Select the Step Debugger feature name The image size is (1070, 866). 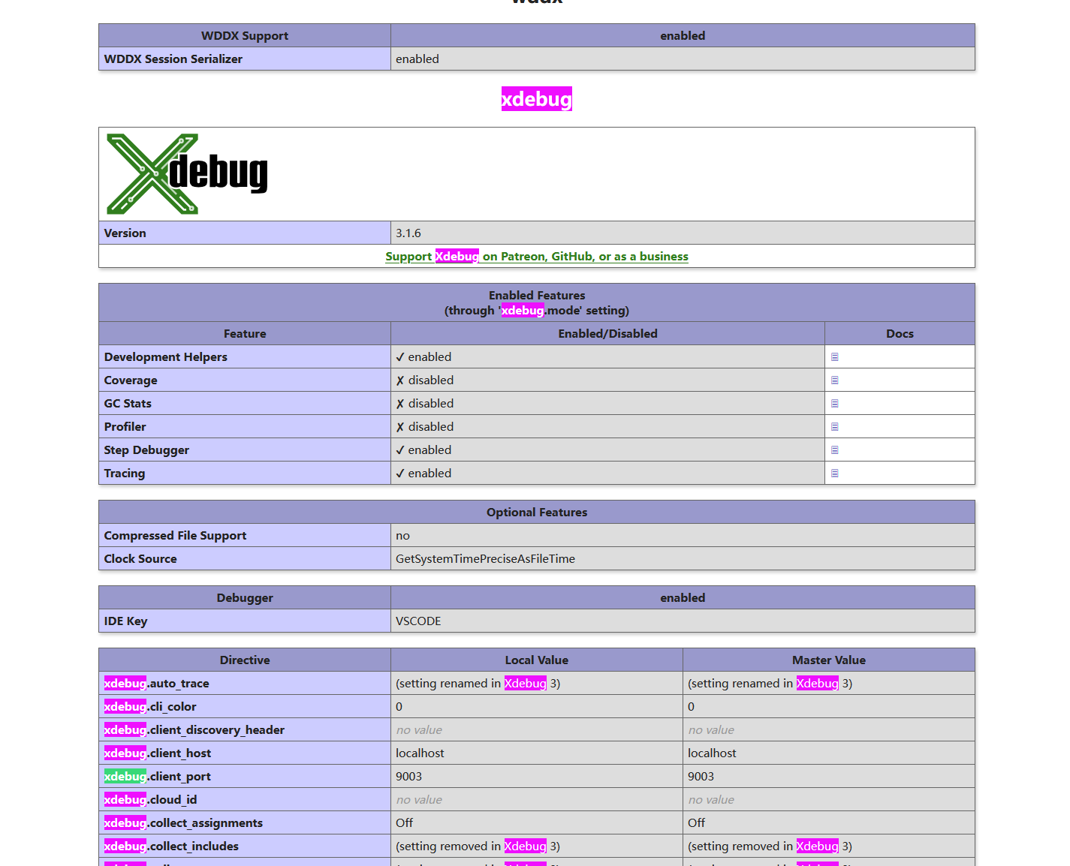click(146, 450)
